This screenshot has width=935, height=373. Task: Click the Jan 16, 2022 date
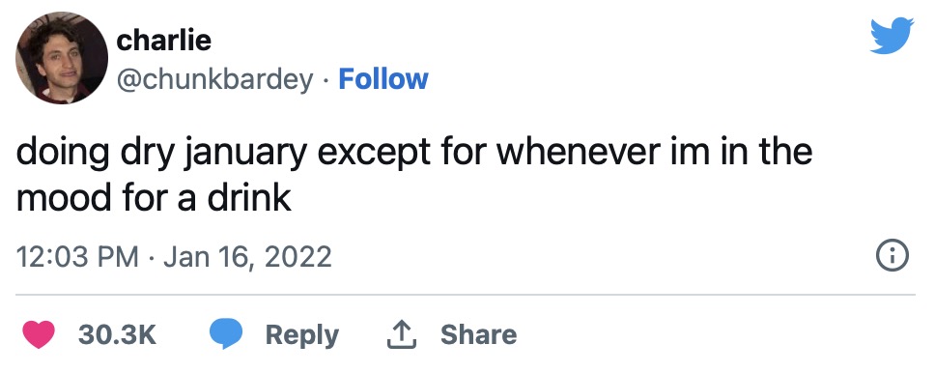point(247,258)
